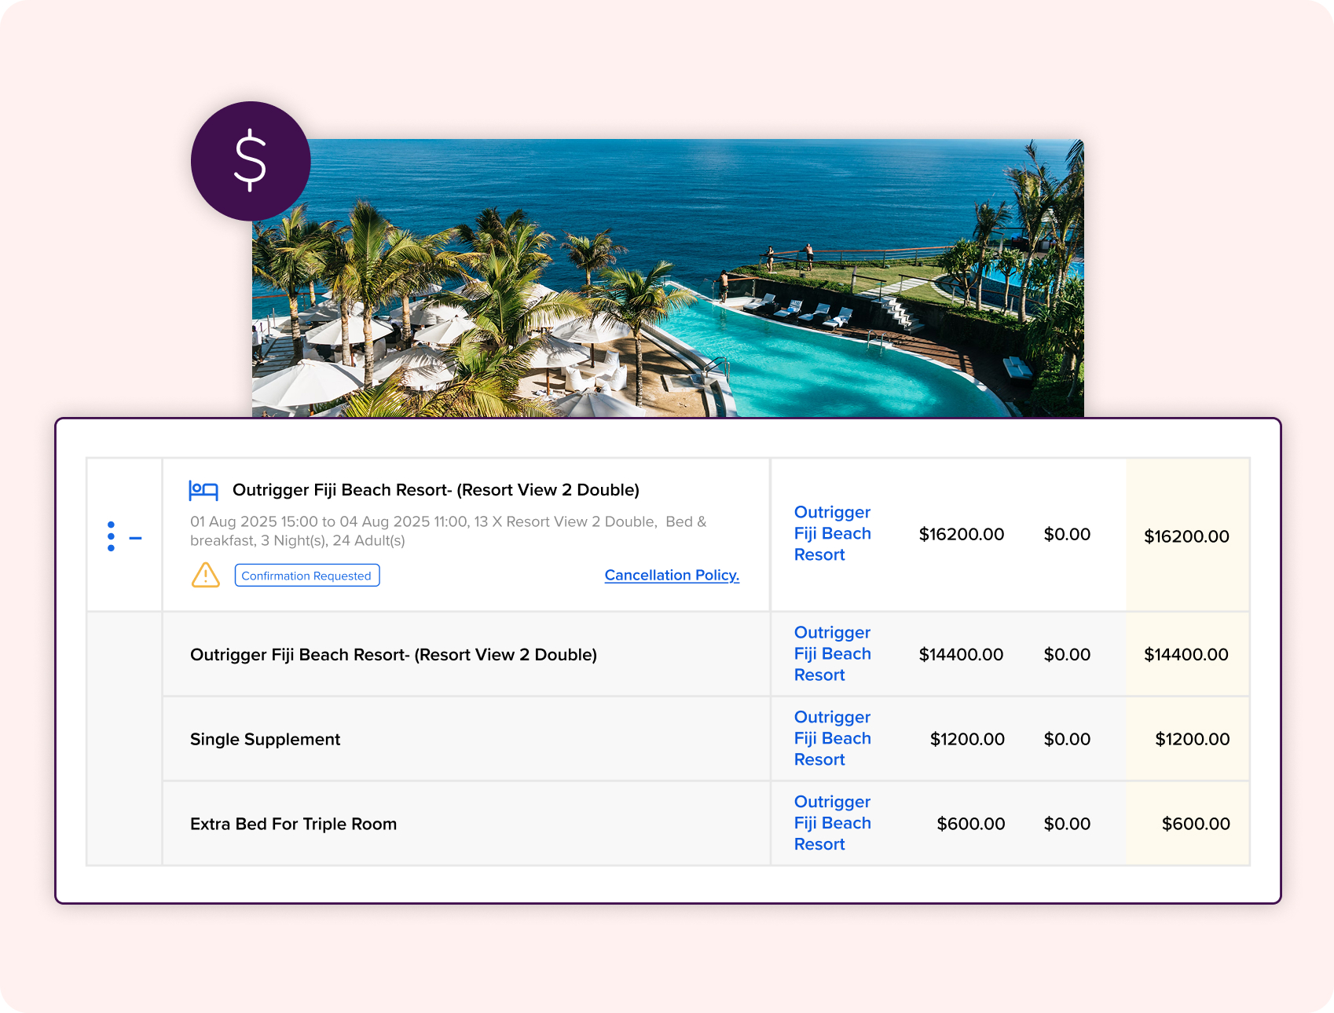1334x1013 pixels.
Task: Open supplier link in Single Supplement row
Action: pos(833,738)
